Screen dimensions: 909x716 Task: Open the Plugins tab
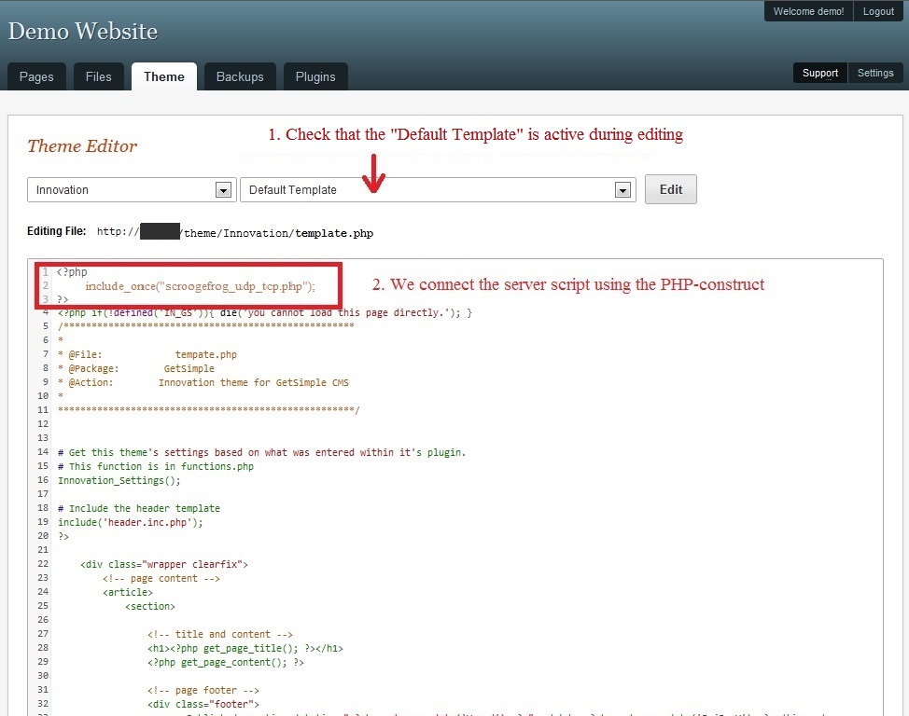315,76
